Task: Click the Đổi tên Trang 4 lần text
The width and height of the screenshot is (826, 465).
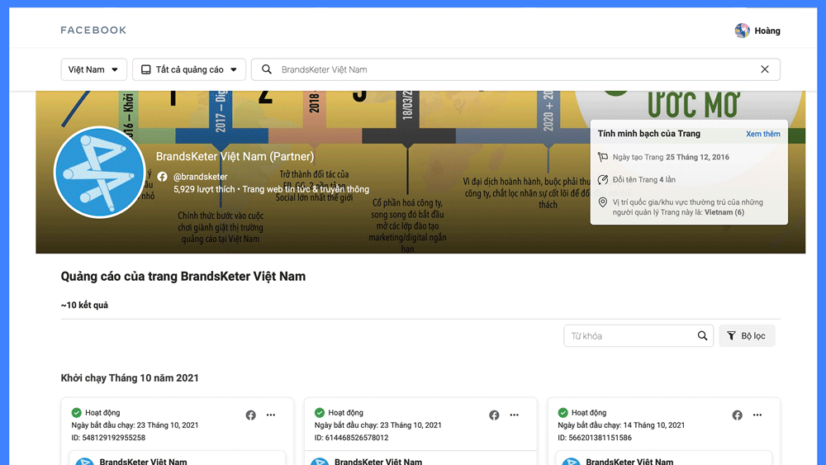Action: click(x=643, y=179)
